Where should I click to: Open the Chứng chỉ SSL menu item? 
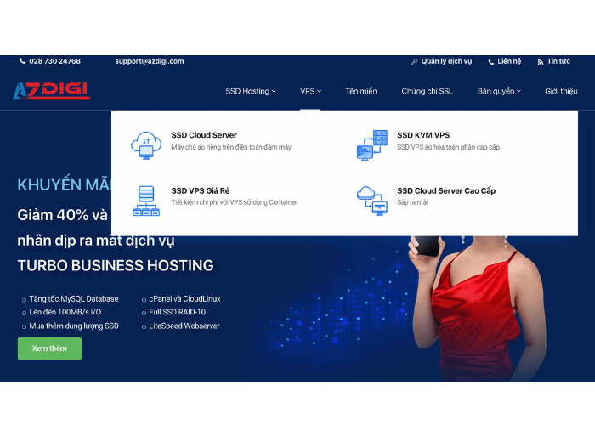pyautogui.click(x=427, y=91)
